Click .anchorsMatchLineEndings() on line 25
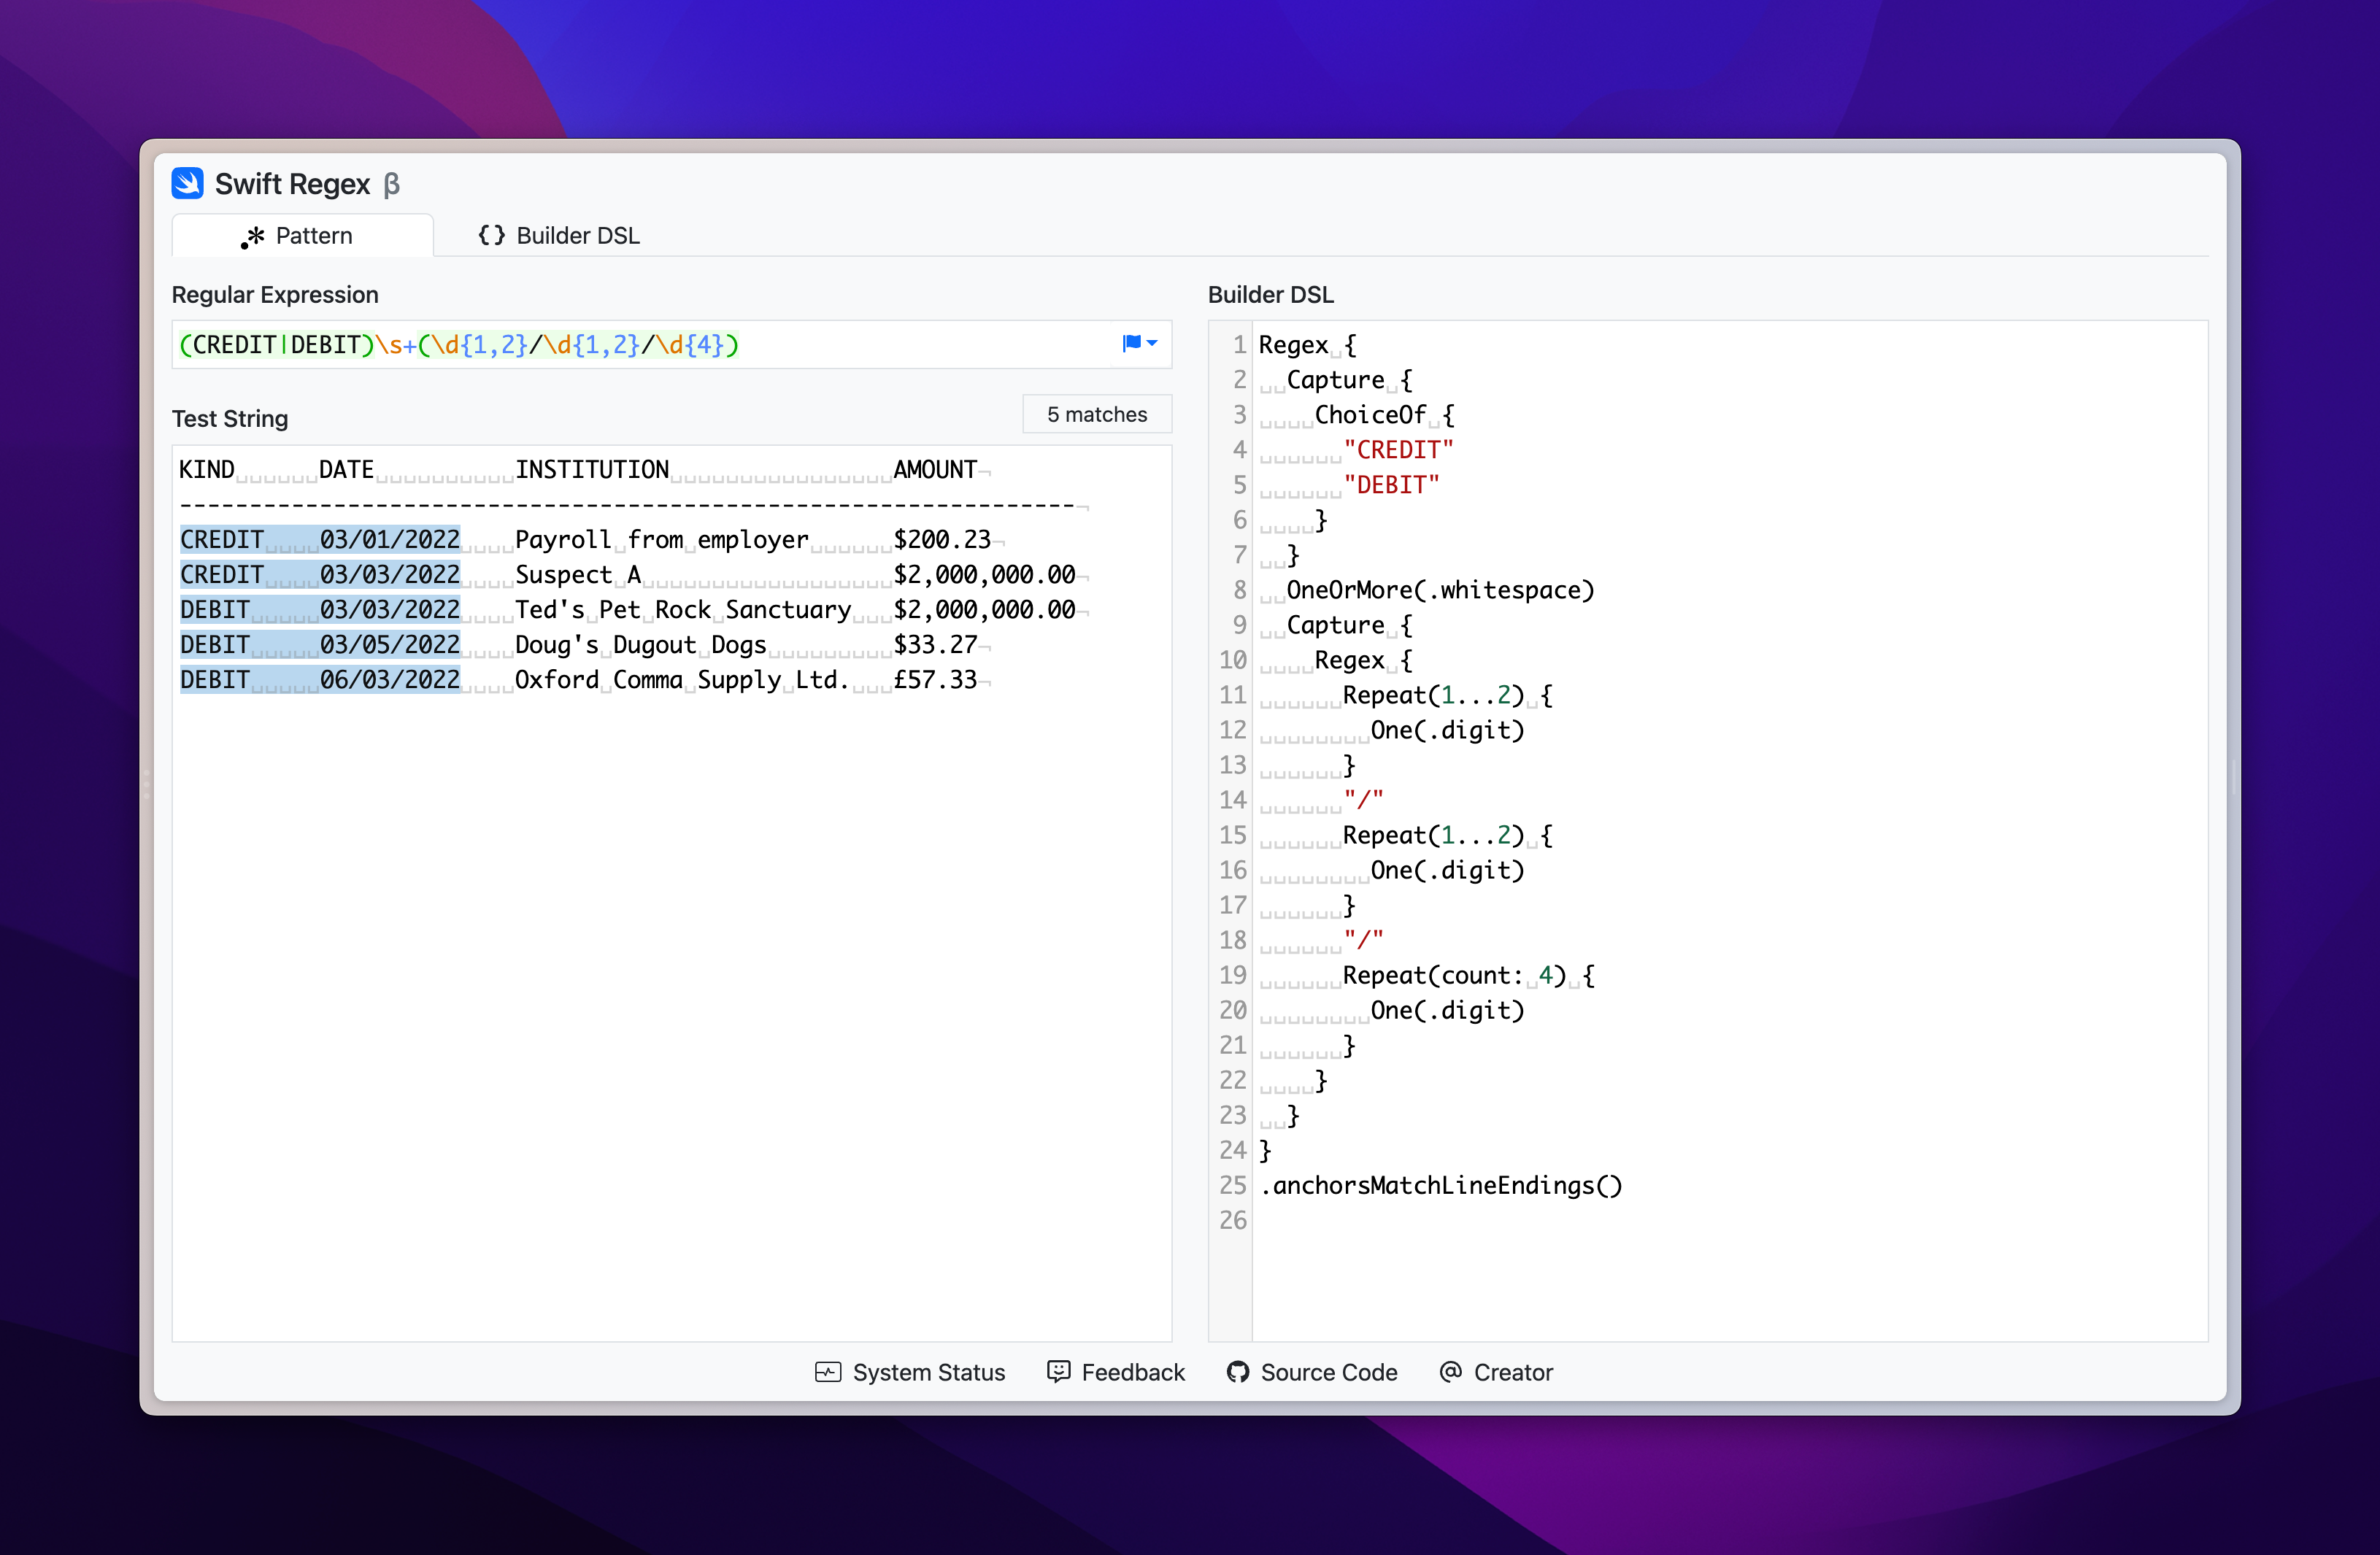The height and width of the screenshot is (1555, 2380). click(x=1441, y=1185)
